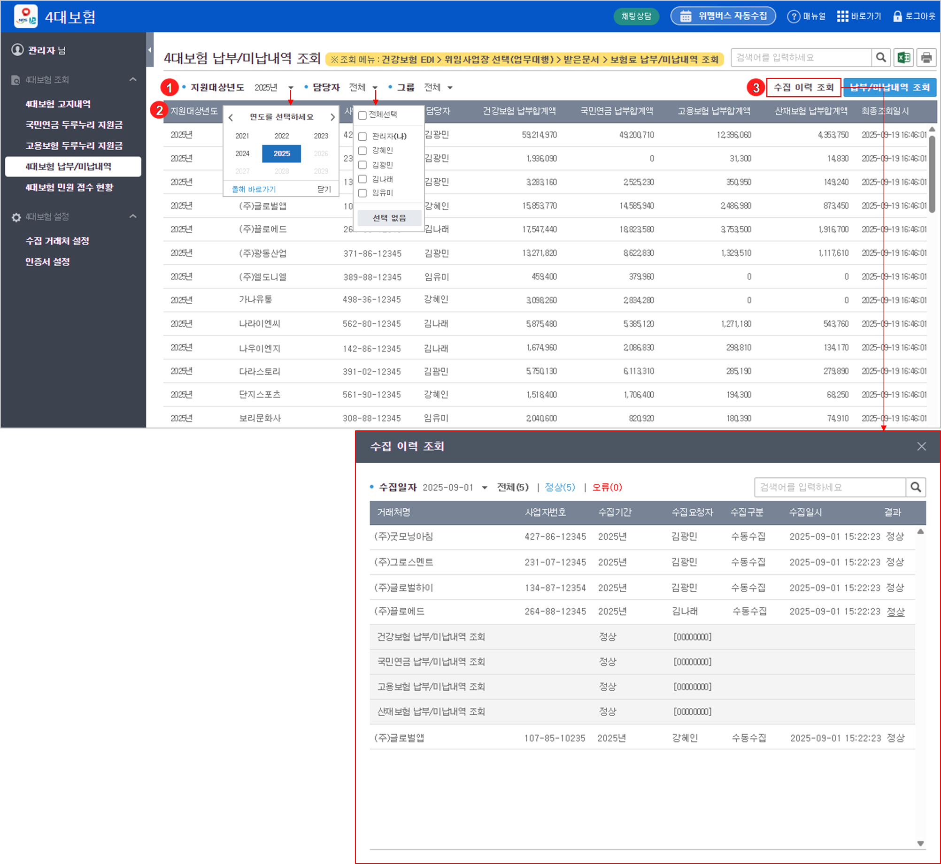Open the 수집일자 date dropdown
This screenshot has height=864, width=941.
485,488
